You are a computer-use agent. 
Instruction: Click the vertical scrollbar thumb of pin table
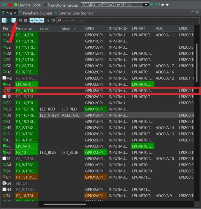(197, 63)
